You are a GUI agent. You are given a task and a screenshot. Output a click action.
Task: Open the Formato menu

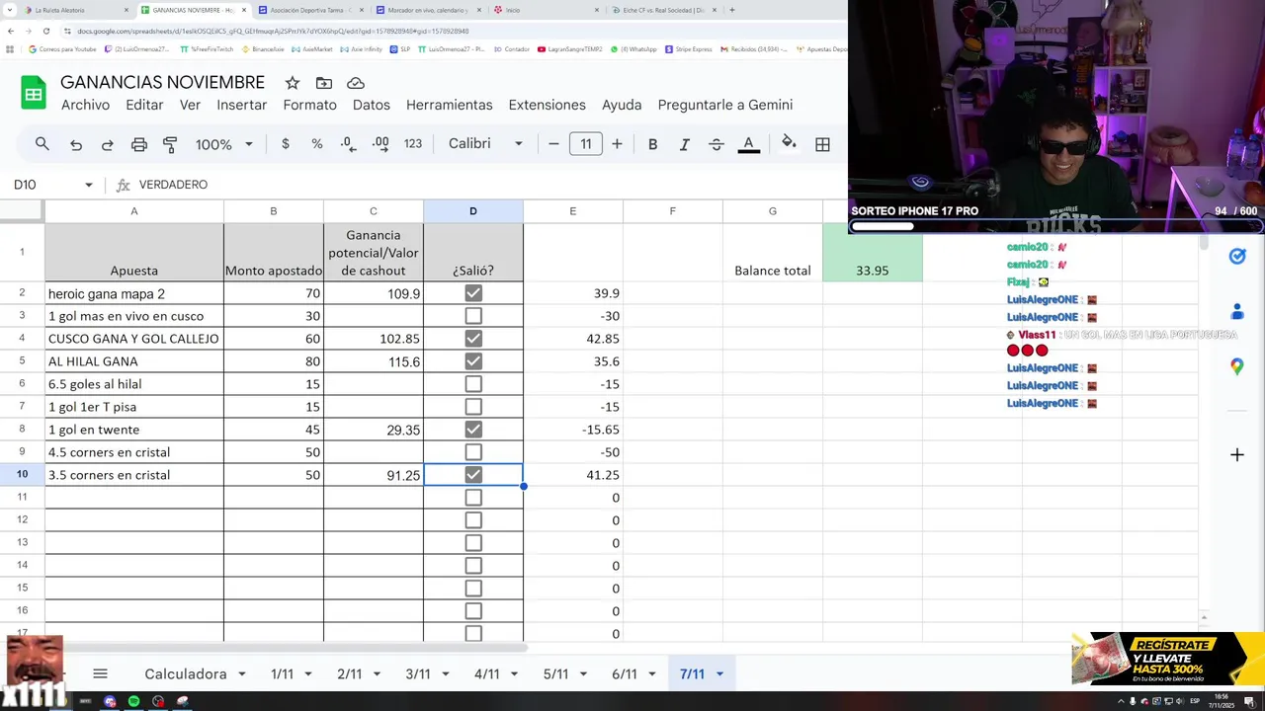click(309, 105)
